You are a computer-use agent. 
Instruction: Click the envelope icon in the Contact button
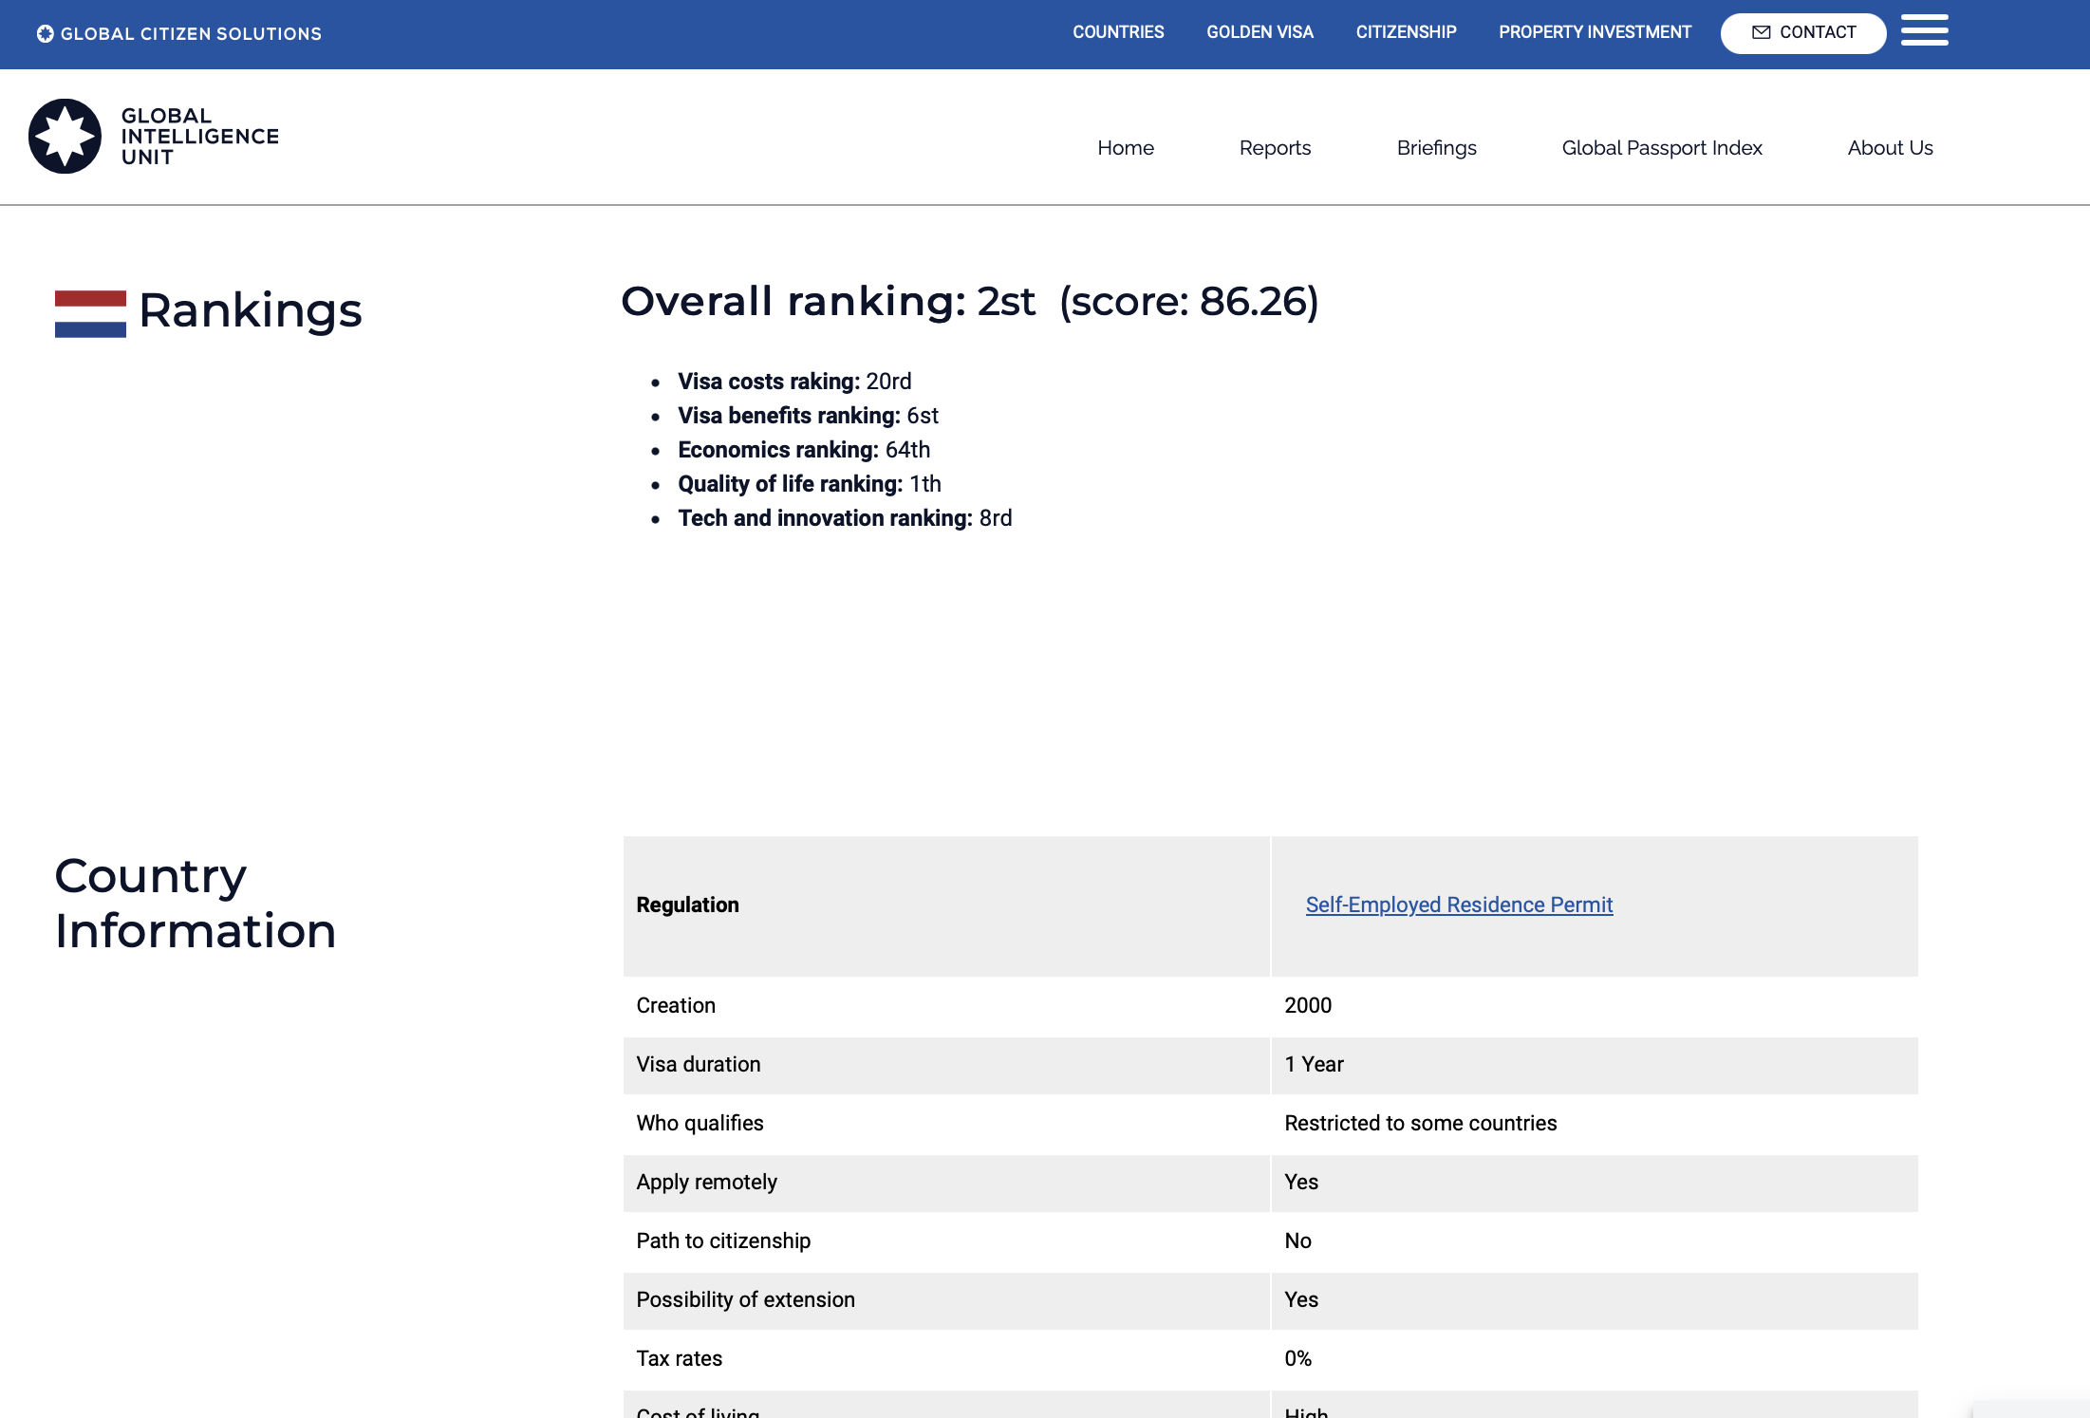tap(1761, 32)
